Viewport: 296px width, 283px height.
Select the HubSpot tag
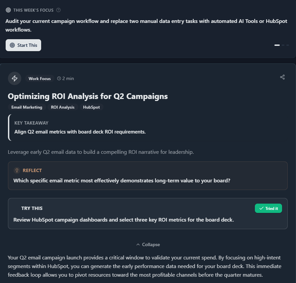coord(91,107)
